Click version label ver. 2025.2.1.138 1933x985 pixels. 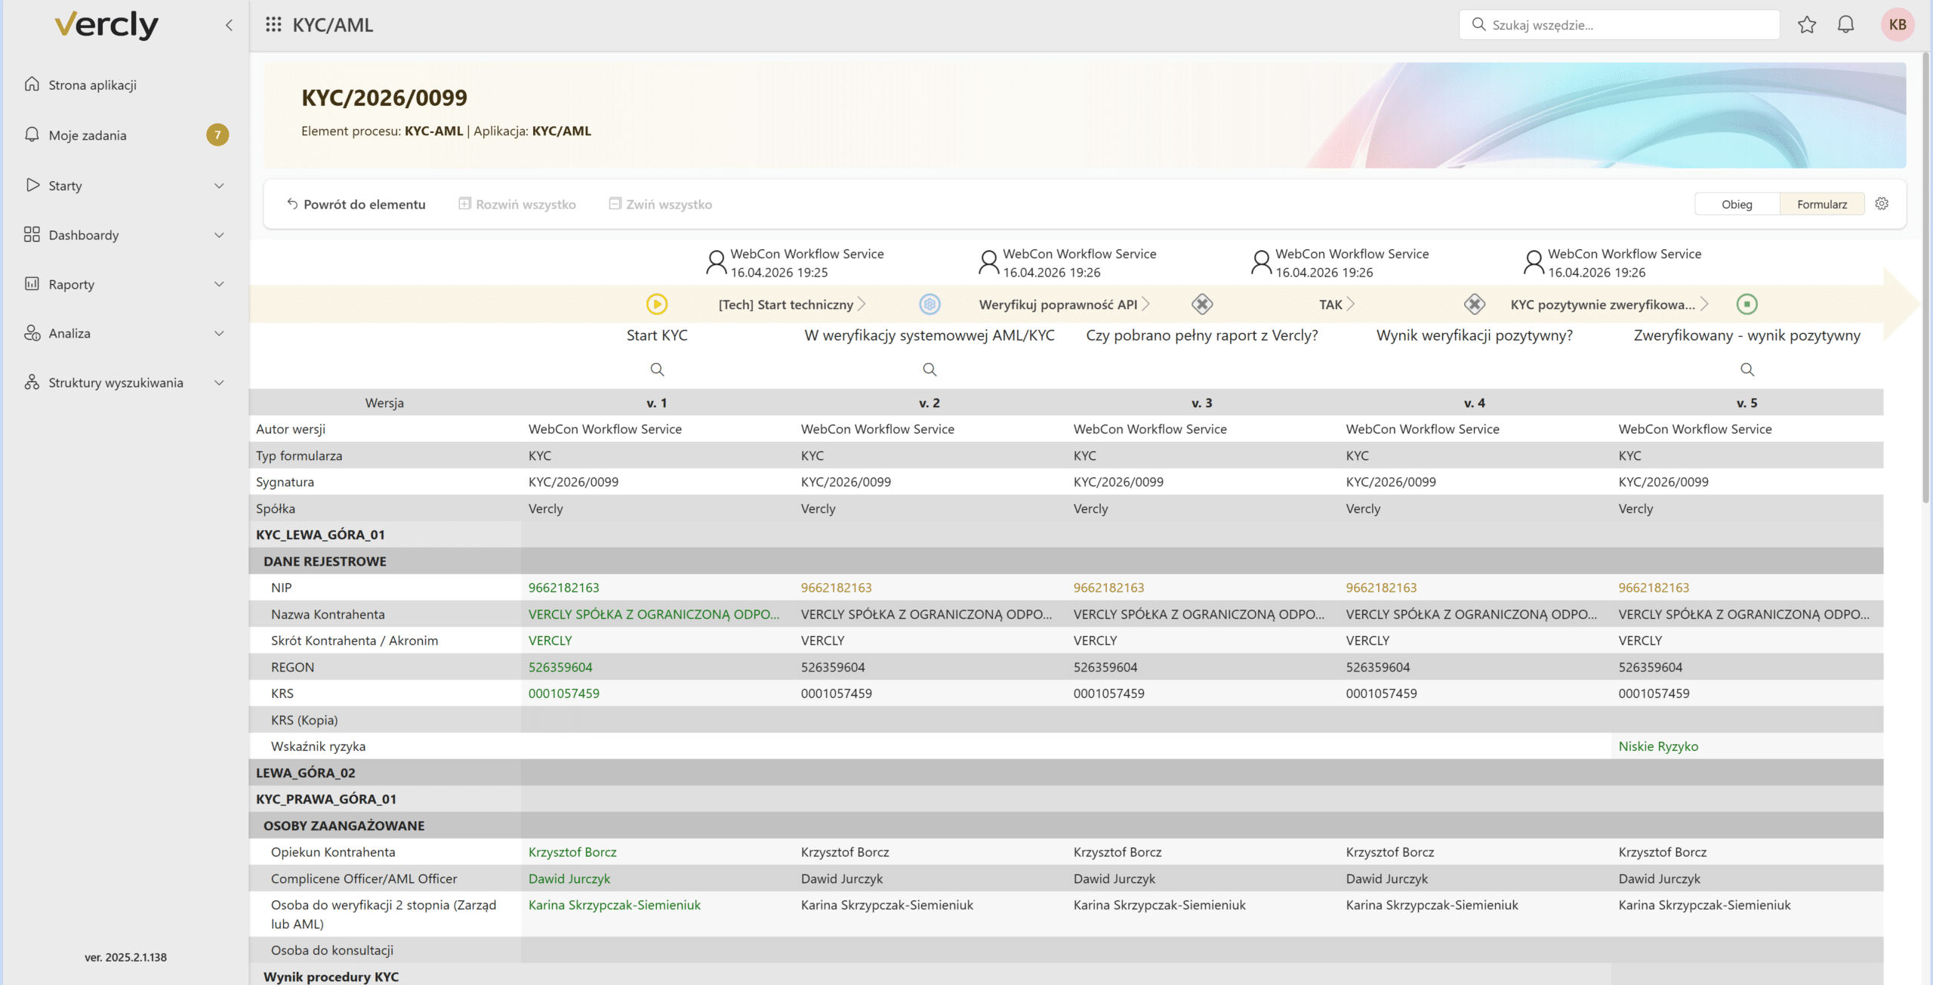point(125,957)
